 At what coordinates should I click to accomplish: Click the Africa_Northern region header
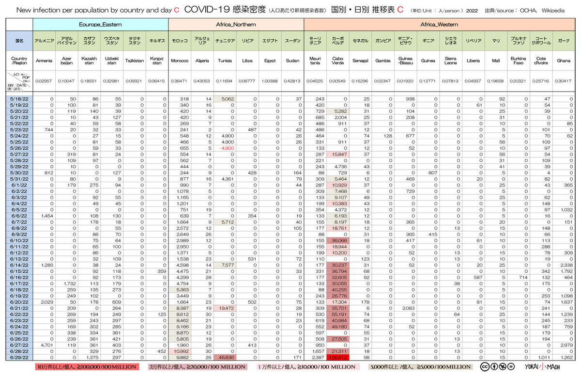[236, 23]
